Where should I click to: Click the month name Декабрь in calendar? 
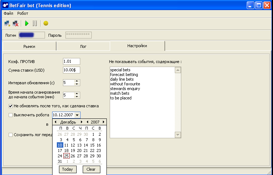click(x=68, y=122)
